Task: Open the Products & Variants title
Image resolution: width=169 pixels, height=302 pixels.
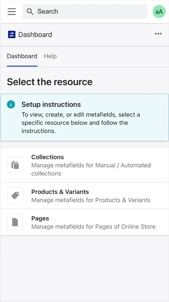Action: click(x=60, y=192)
